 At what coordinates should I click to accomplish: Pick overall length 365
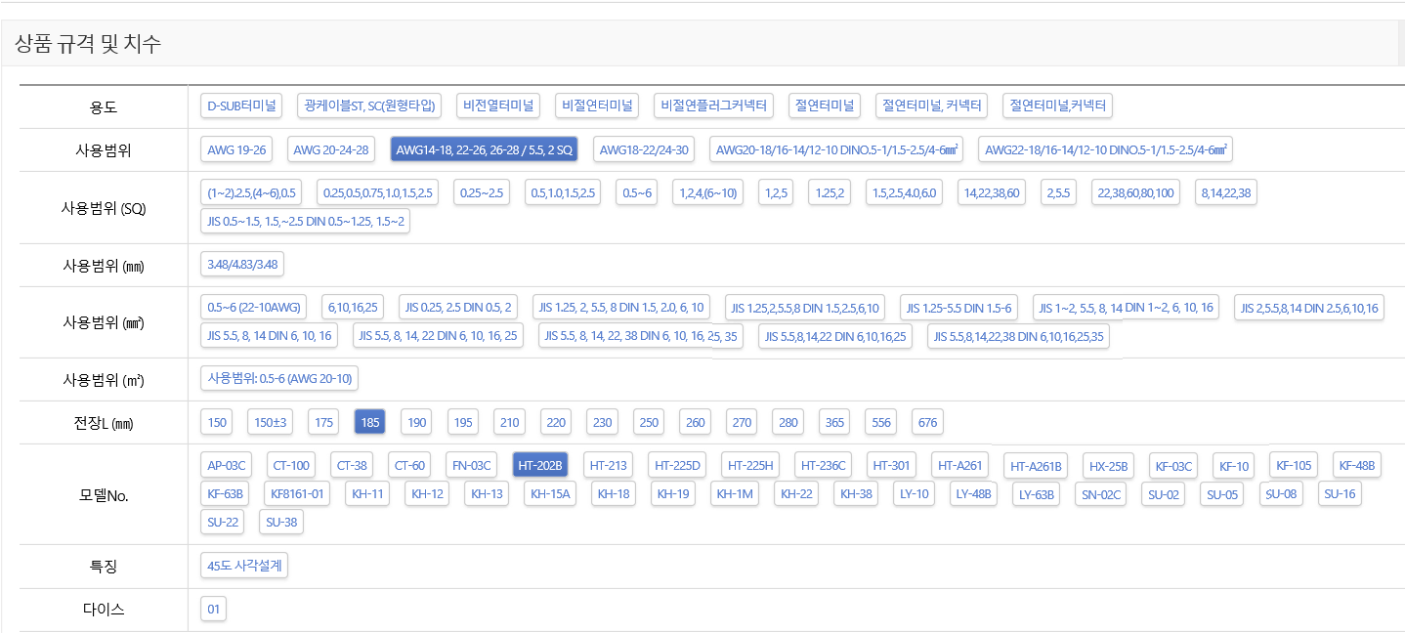click(834, 422)
